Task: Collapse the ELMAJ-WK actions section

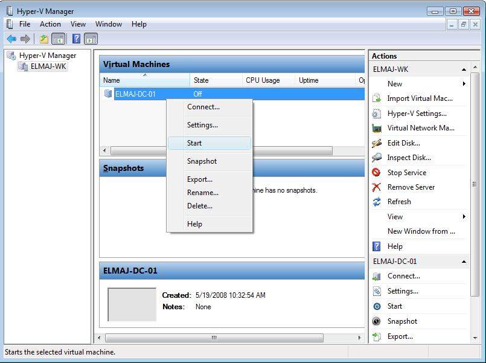Action: point(464,69)
